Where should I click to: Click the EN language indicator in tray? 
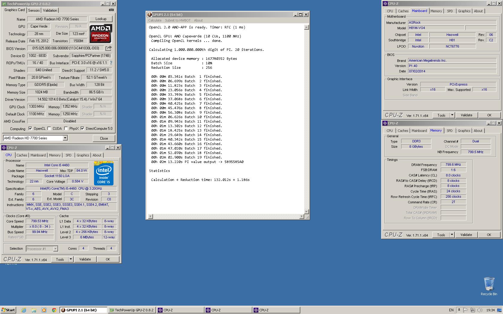pos(451,310)
